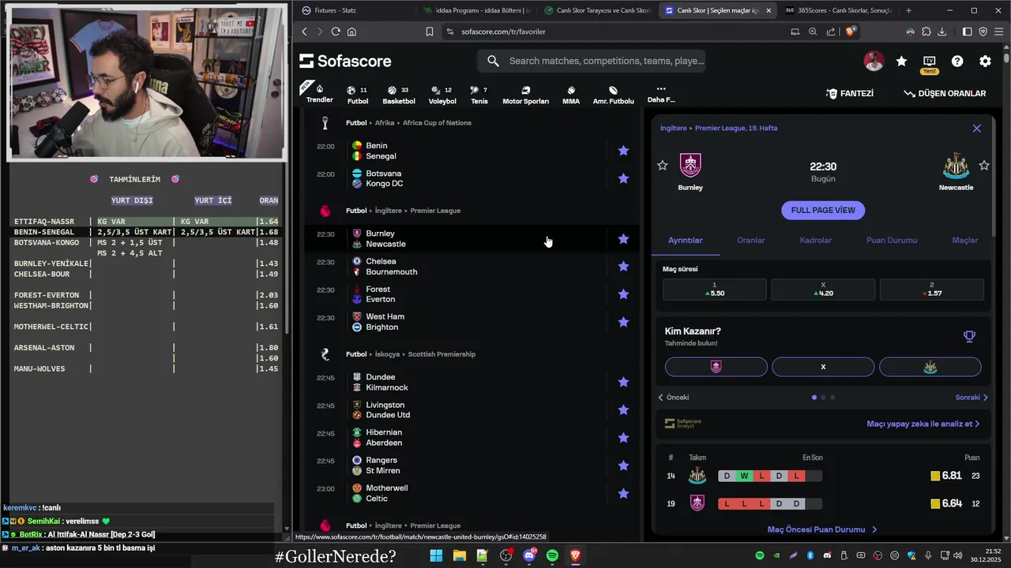The width and height of the screenshot is (1011, 568).
Task: Go to next card via Sonraki
Action: (x=972, y=398)
